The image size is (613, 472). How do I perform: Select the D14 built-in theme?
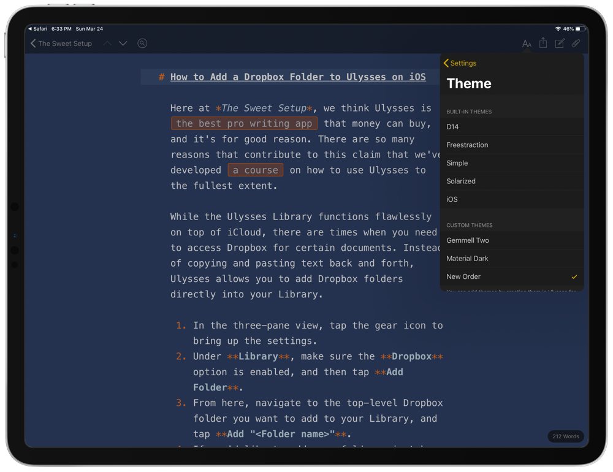click(512, 127)
